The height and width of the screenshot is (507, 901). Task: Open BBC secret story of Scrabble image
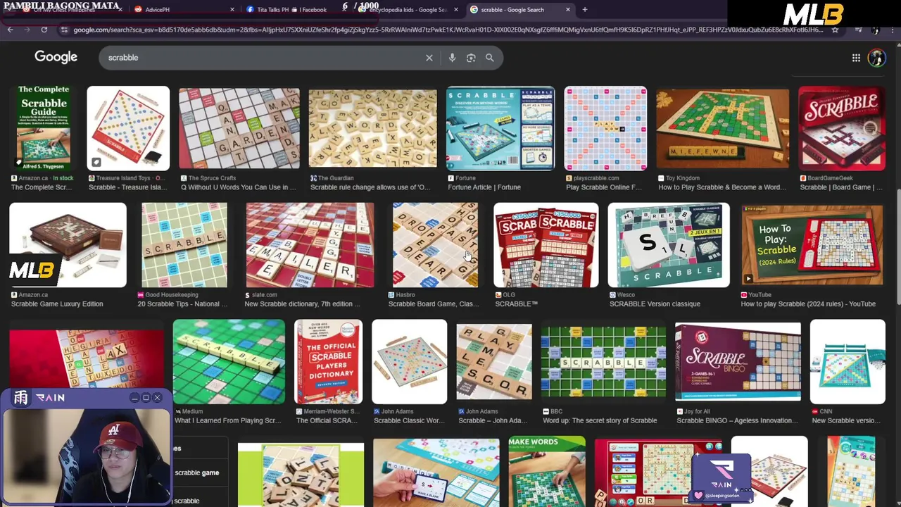[603, 362]
